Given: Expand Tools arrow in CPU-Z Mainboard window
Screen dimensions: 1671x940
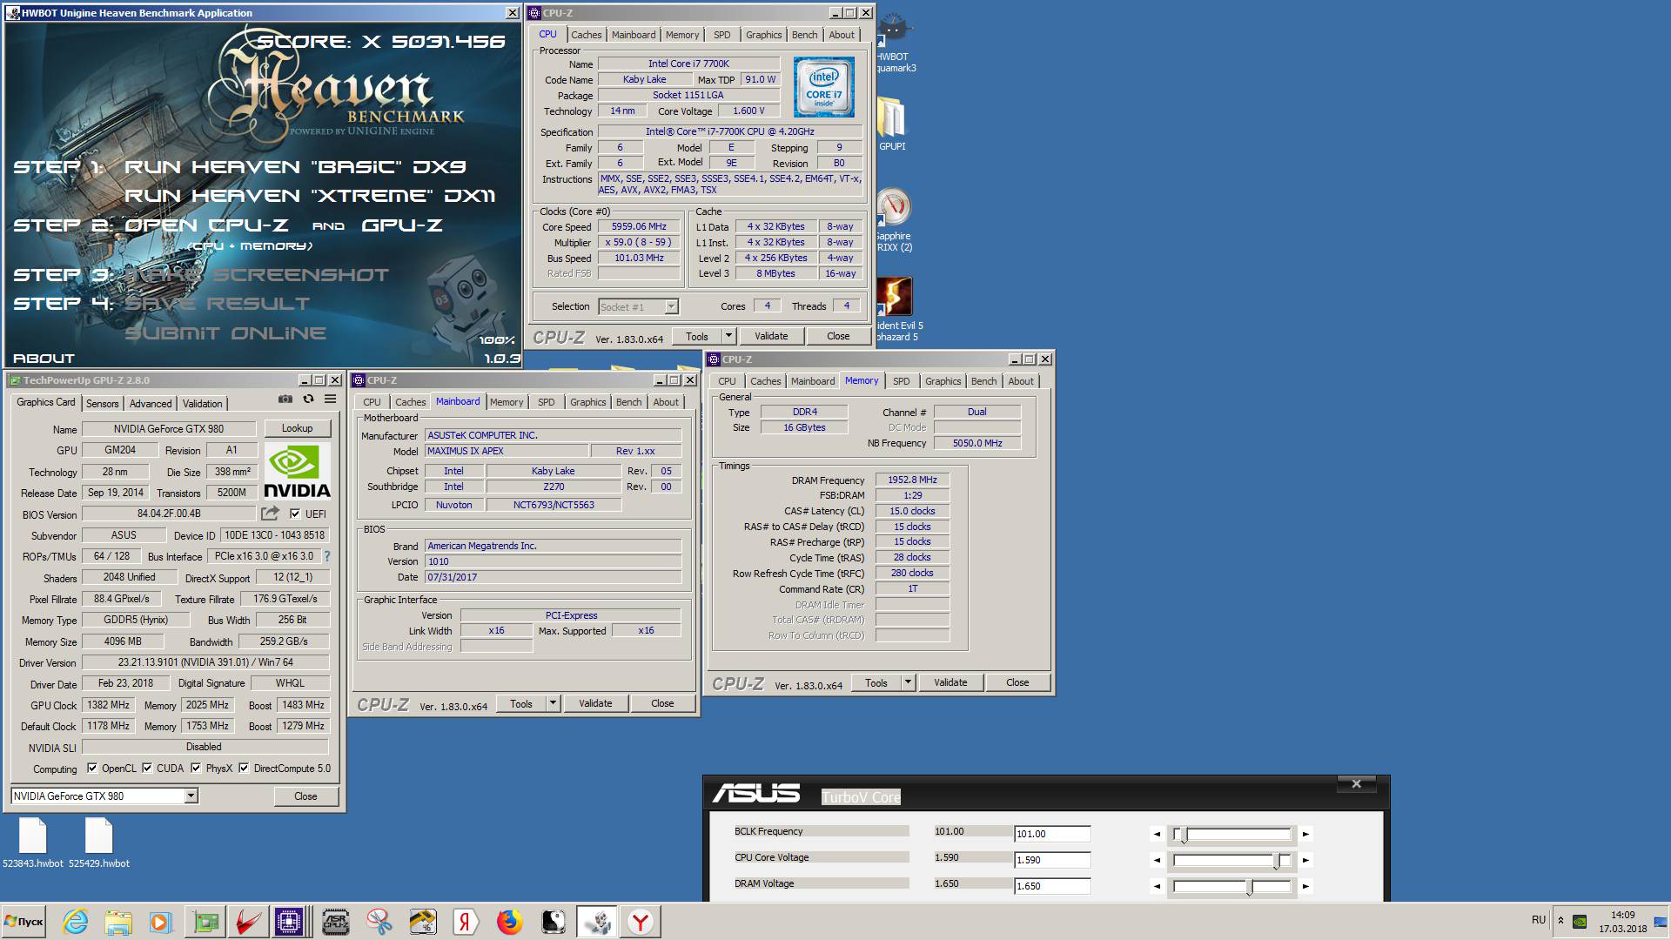Looking at the screenshot, I should point(553,703).
